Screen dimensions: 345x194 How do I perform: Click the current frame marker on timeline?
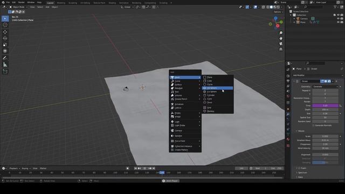(x=162, y=172)
